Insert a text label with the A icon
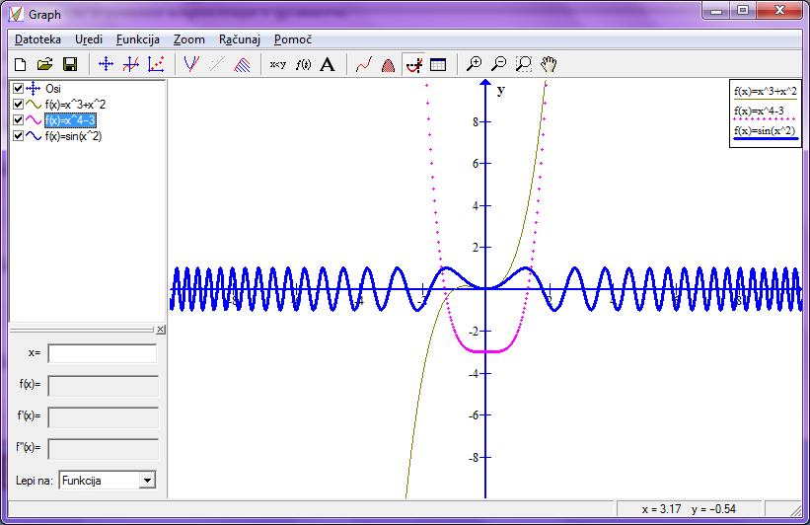The width and height of the screenshot is (810, 525). [328, 64]
